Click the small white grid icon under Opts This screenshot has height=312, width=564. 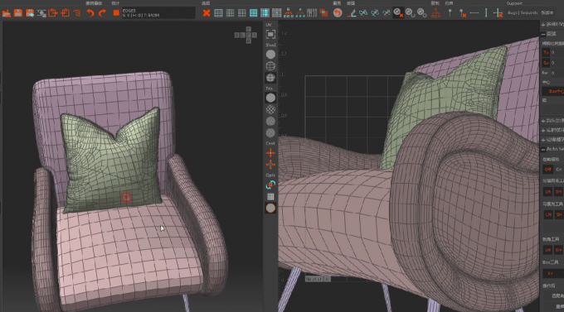(270, 196)
